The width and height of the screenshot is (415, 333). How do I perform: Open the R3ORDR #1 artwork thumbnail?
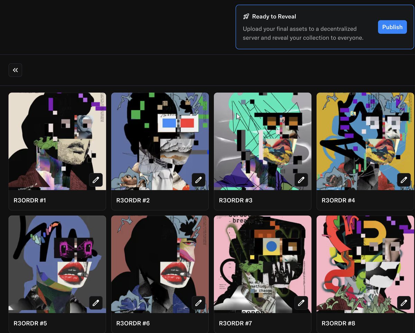pos(57,141)
